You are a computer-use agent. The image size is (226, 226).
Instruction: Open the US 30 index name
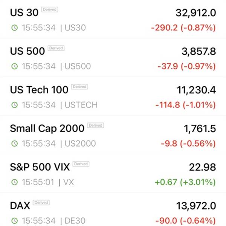click(24, 12)
